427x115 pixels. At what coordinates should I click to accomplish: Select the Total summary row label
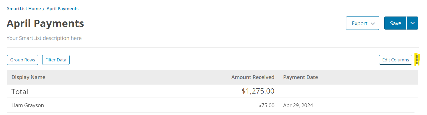point(20,92)
